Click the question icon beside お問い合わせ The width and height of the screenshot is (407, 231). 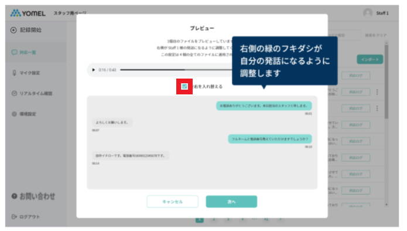pyautogui.click(x=14, y=196)
